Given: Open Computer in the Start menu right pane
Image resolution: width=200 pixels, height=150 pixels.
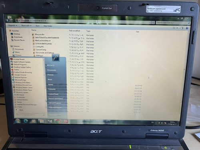Looking at the screenshot, I should (52, 89).
